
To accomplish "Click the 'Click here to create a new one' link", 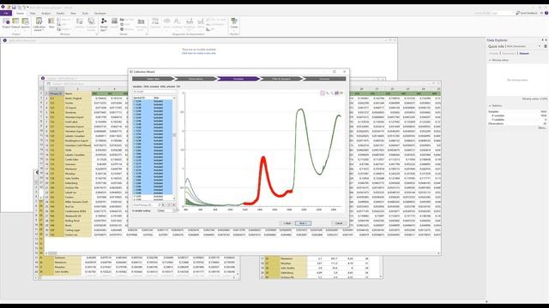I will [199, 53].
